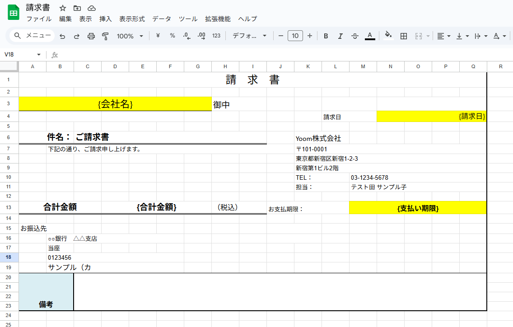Toggle italic formatting

coord(340,36)
